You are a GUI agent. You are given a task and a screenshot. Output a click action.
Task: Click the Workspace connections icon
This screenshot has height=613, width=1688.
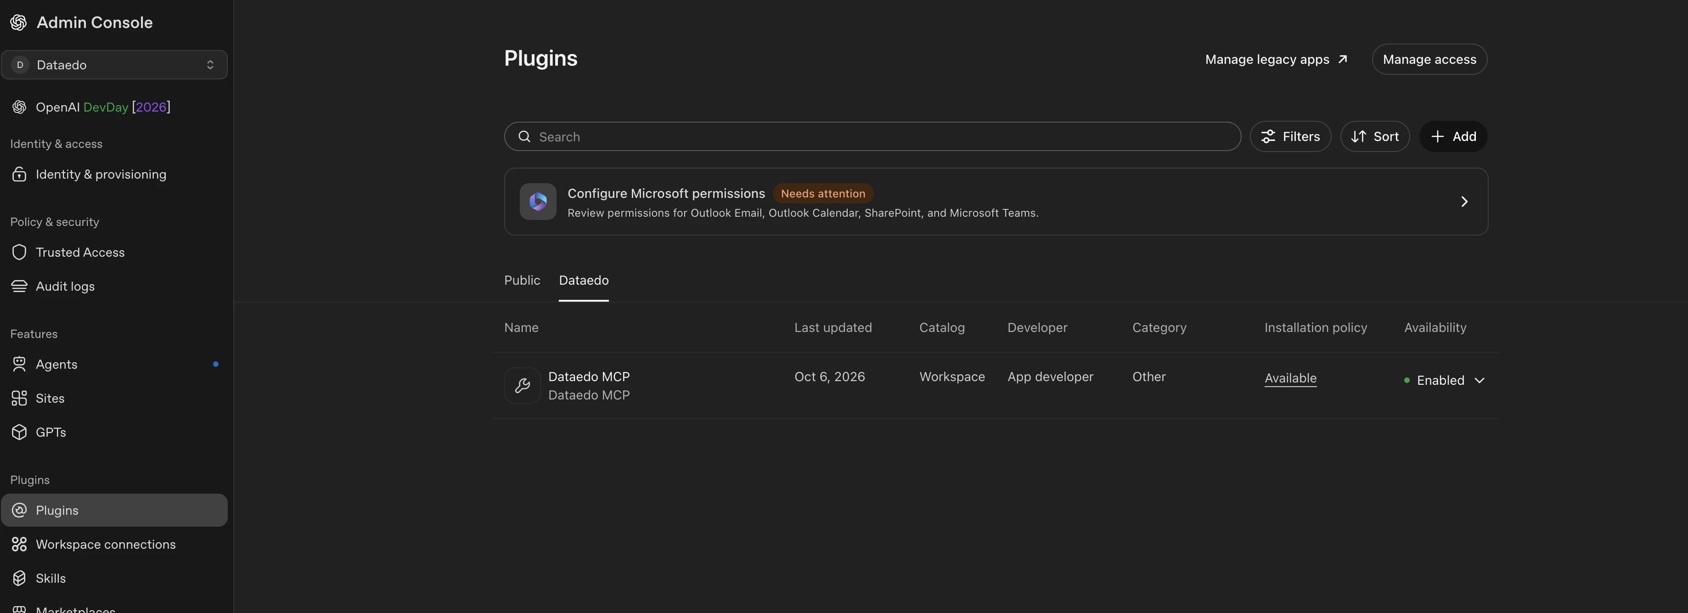[x=19, y=544]
